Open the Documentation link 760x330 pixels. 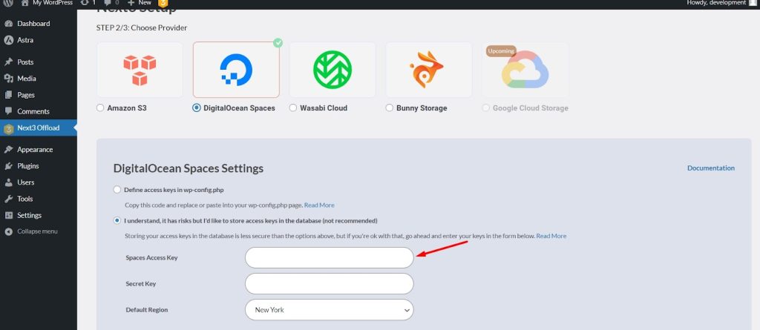point(710,168)
